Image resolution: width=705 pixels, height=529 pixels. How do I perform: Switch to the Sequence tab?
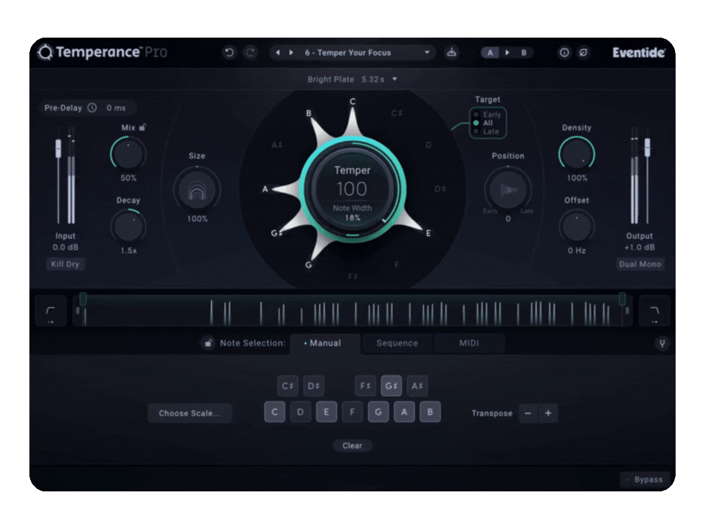tap(397, 343)
